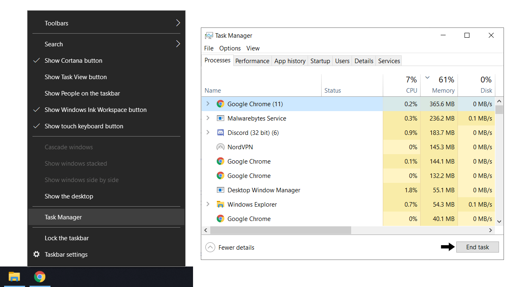This screenshot has width=506, height=287.
Task: Toggle Show Cortana button option
Action: (73, 60)
